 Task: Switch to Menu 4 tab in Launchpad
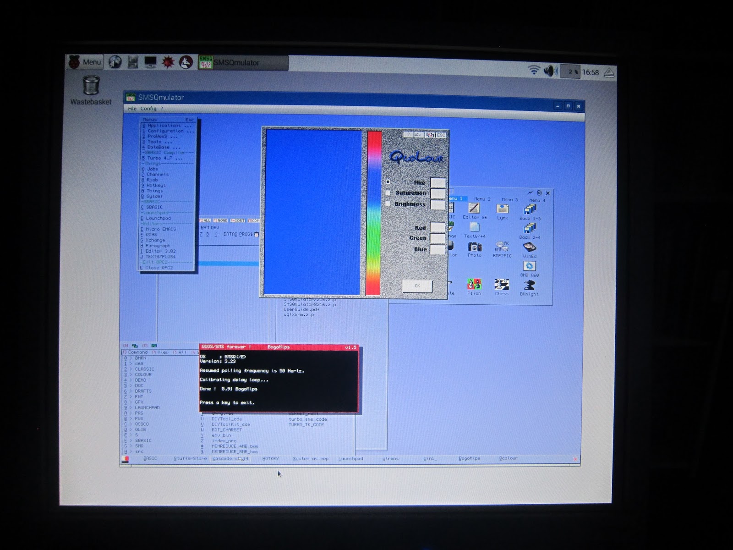(537, 200)
